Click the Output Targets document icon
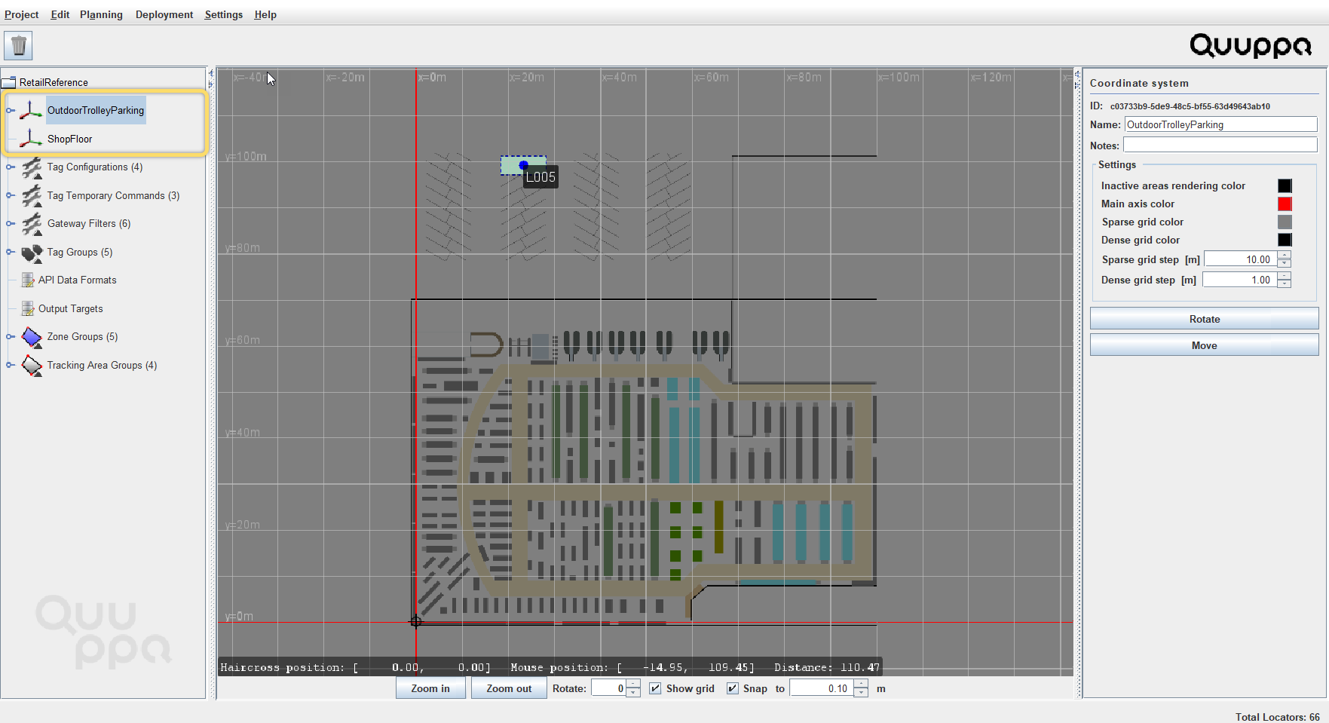Screen dimensions: 1329x723 [x=28, y=308]
